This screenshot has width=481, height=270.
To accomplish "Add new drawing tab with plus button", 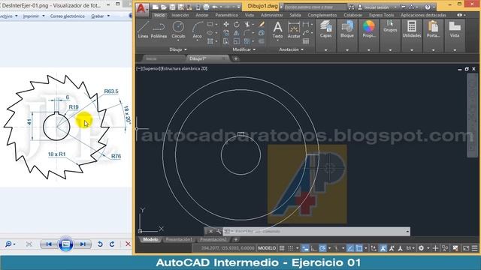I will coord(236,58).
